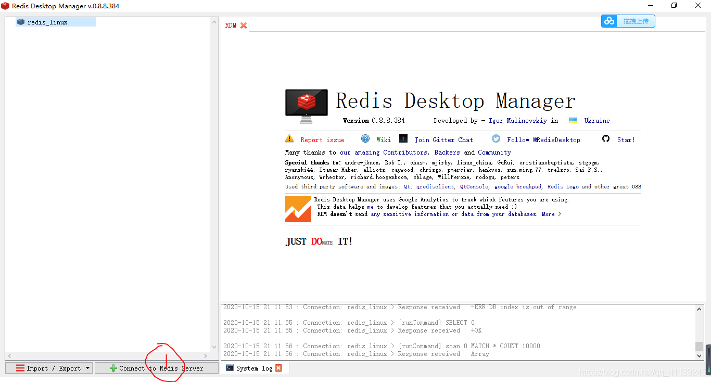Click JUST DONATE IT! text

coord(319,241)
